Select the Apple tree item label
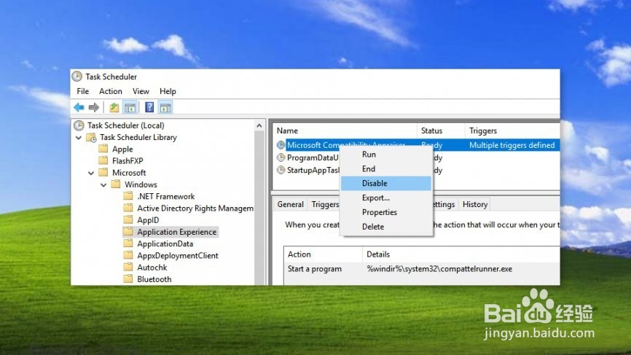 pyautogui.click(x=122, y=149)
